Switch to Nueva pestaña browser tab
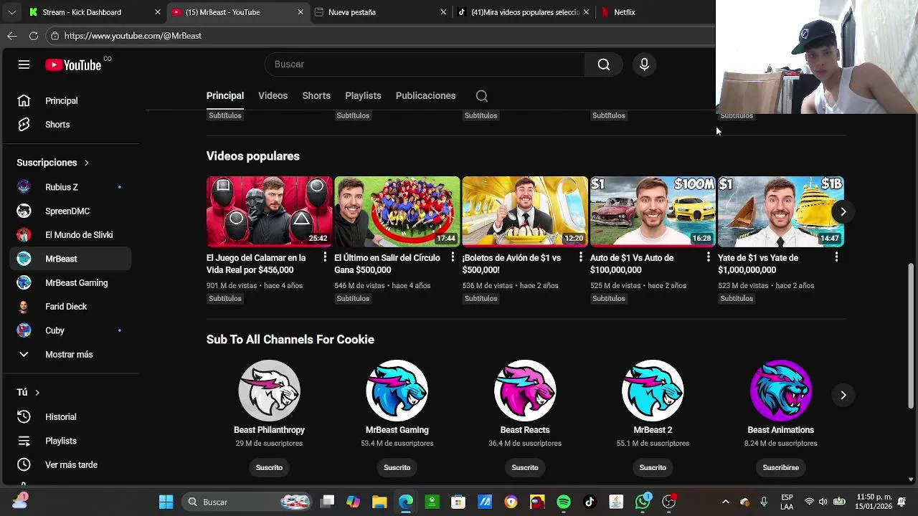The image size is (918, 516). pyautogui.click(x=380, y=12)
